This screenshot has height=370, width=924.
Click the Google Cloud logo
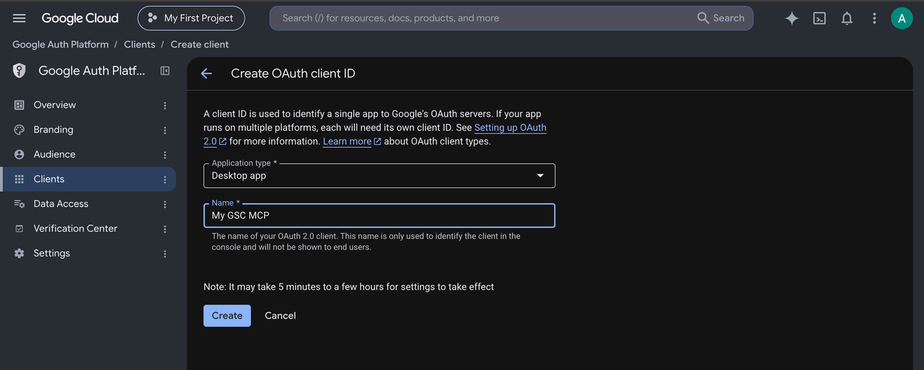tap(80, 18)
